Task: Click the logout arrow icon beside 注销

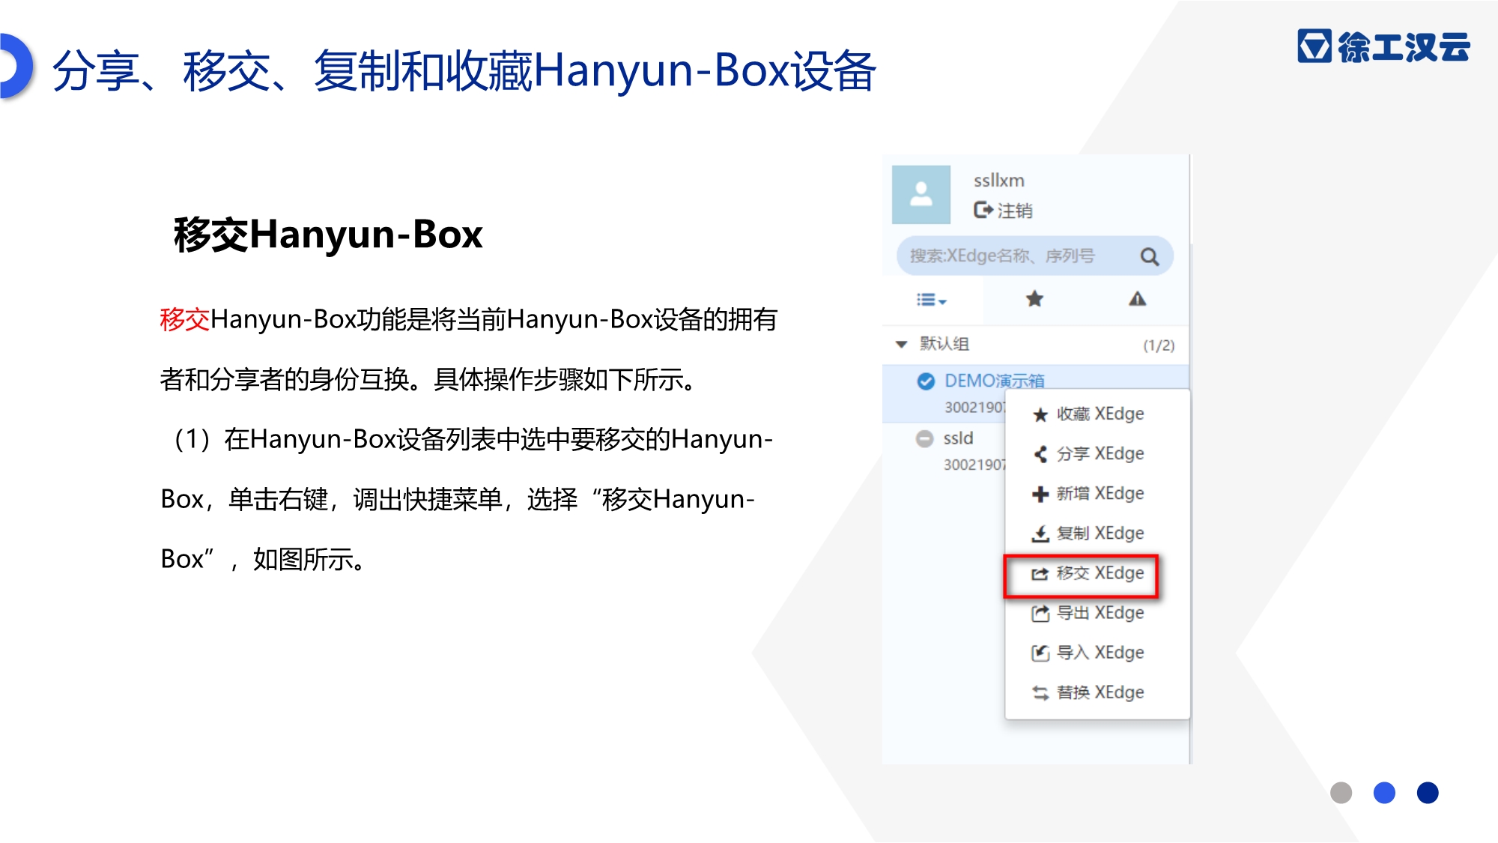Action: [x=983, y=210]
